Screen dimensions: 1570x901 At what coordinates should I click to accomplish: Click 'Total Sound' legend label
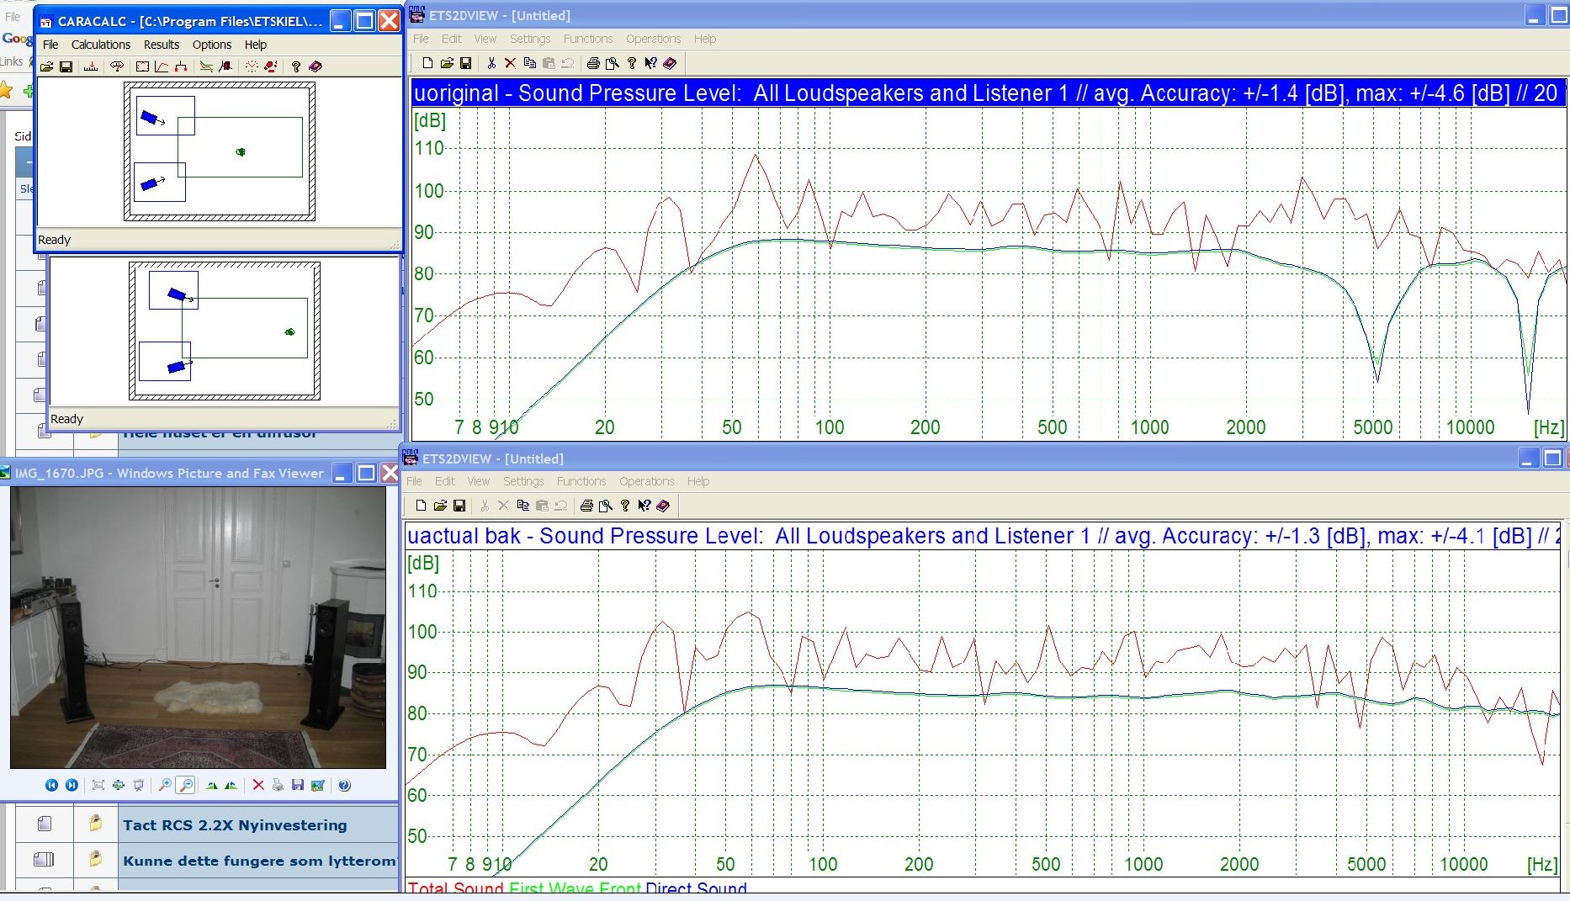pyautogui.click(x=457, y=888)
